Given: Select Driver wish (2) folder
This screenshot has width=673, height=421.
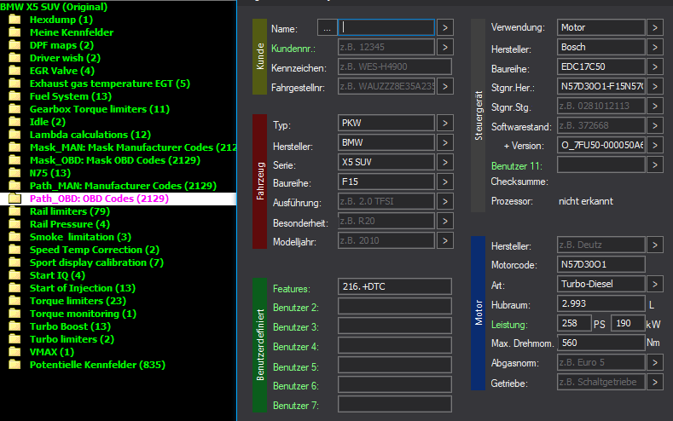Looking at the screenshot, I should (65, 58).
